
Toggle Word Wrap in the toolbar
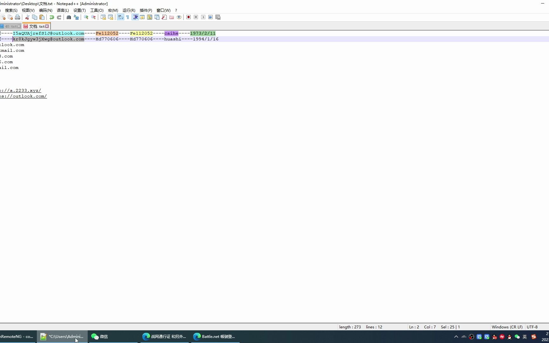pos(120,17)
